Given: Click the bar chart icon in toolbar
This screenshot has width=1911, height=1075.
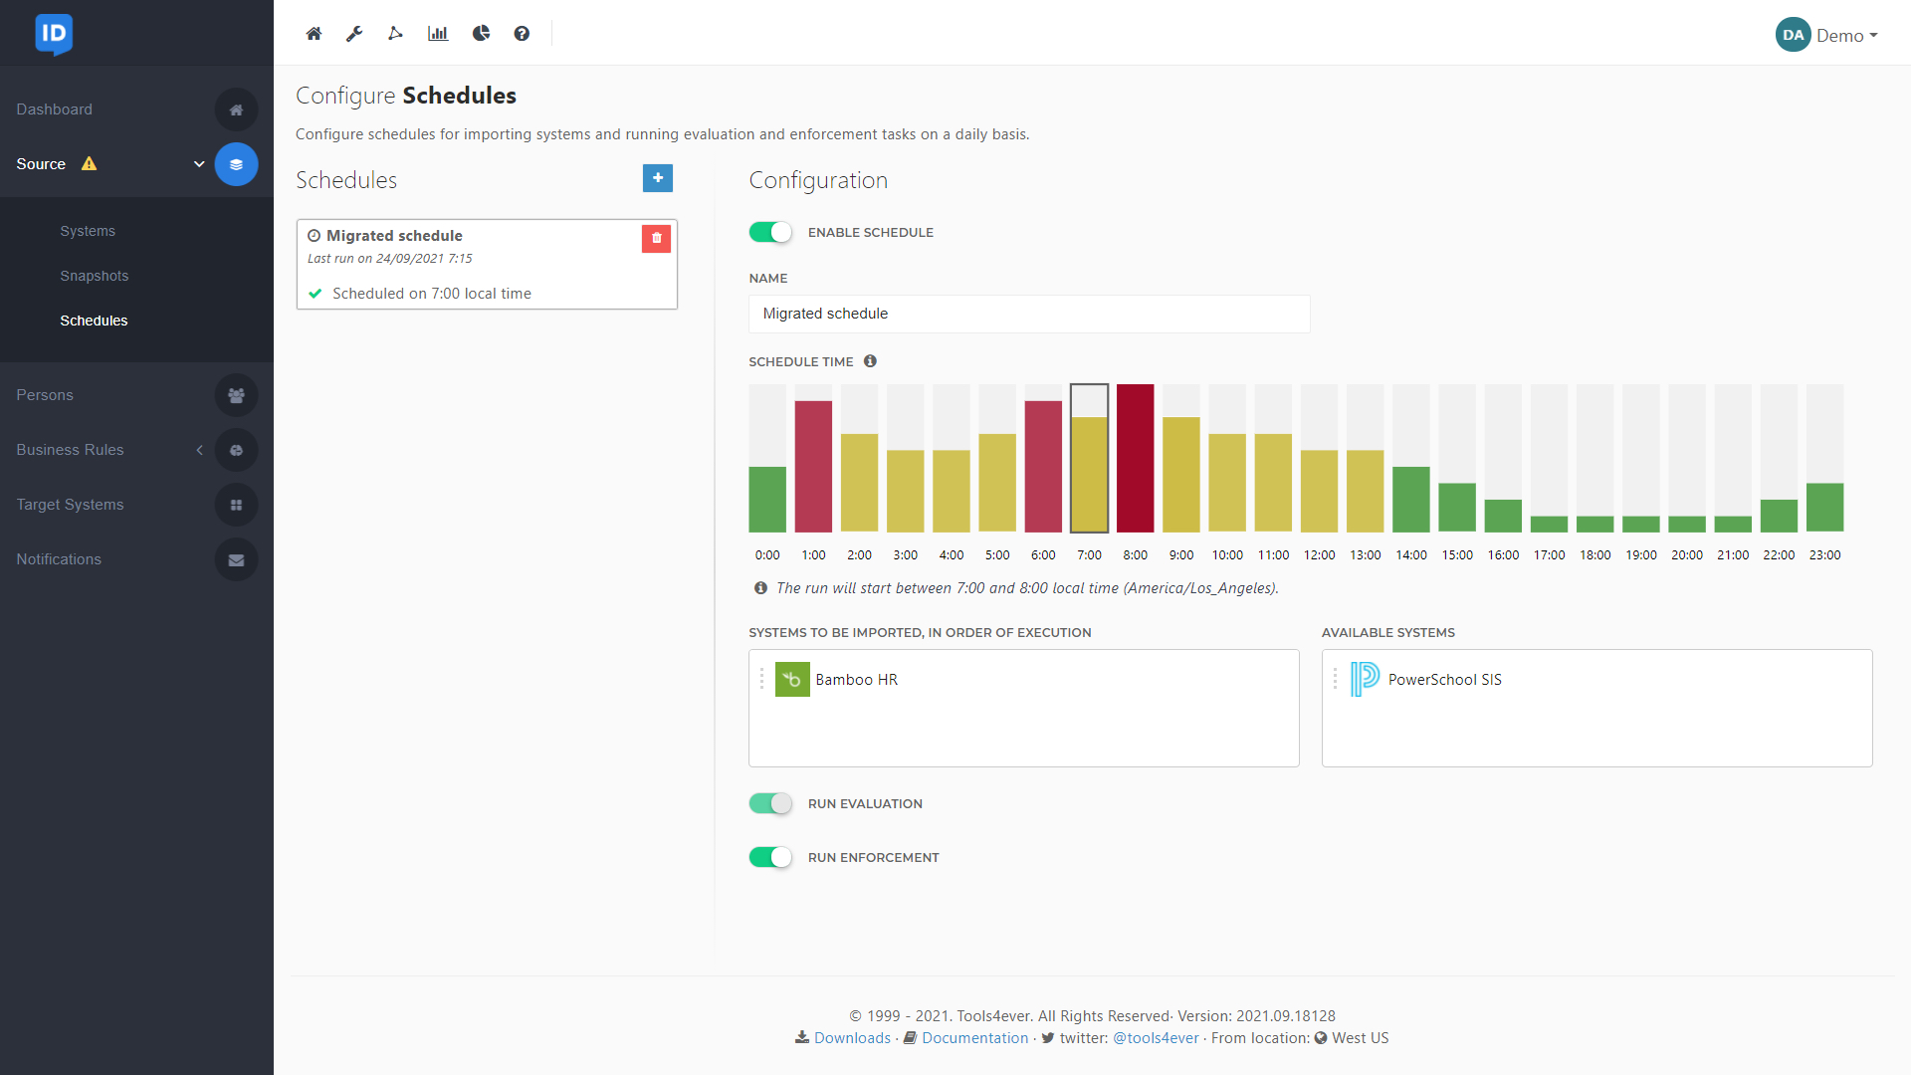Looking at the screenshot, I should click(x=438, y=34).
